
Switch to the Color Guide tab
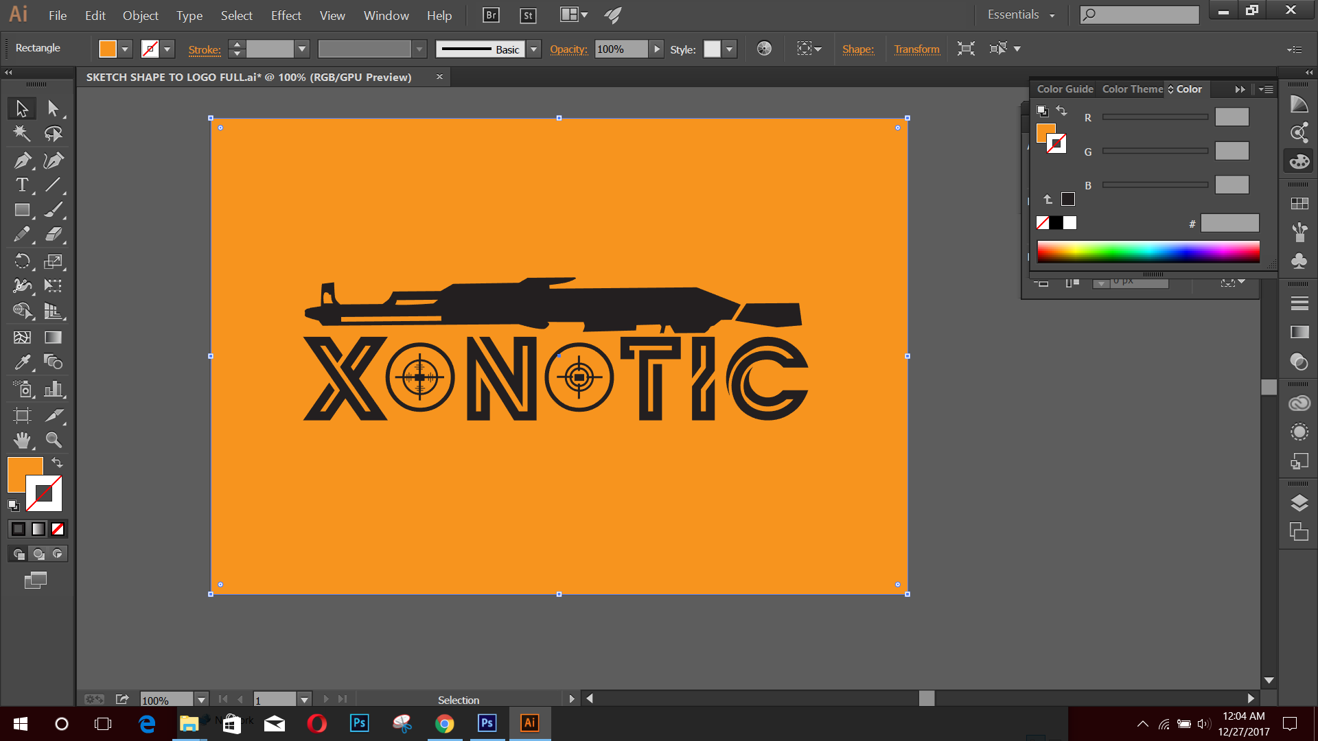[1065, 89]
